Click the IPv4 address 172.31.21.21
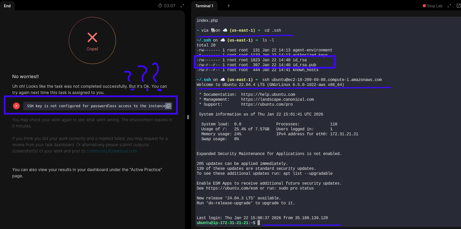Image resolution: width=461 pixels, height=229 pixels. (344, 134)
